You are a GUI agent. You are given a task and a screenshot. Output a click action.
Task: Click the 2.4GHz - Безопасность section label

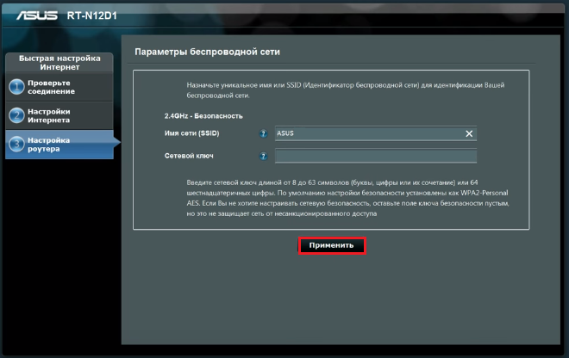[203, 115]
